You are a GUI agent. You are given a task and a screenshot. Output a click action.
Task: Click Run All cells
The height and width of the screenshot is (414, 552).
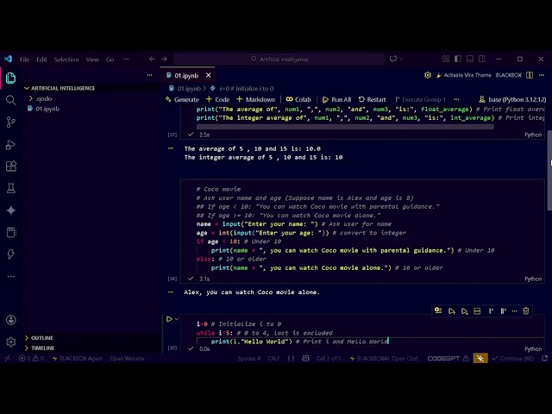[336, 100]
